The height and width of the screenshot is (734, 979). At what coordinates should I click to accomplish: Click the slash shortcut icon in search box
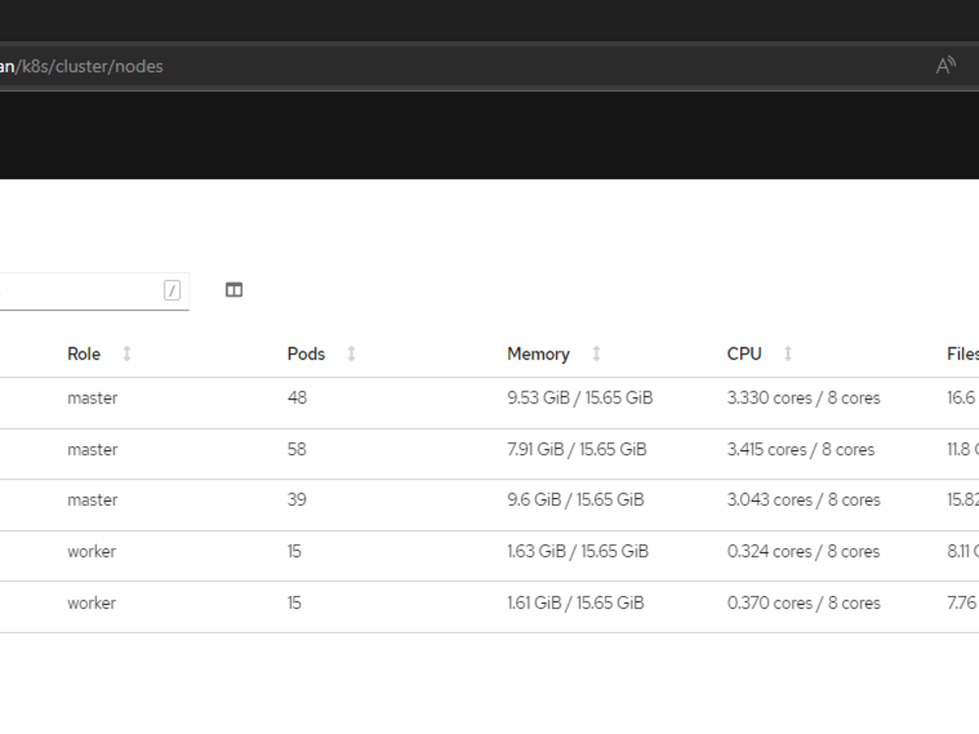(172, 290)
